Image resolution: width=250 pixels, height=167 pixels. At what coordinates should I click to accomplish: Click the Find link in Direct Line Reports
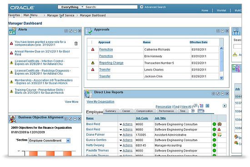point(176,106)
